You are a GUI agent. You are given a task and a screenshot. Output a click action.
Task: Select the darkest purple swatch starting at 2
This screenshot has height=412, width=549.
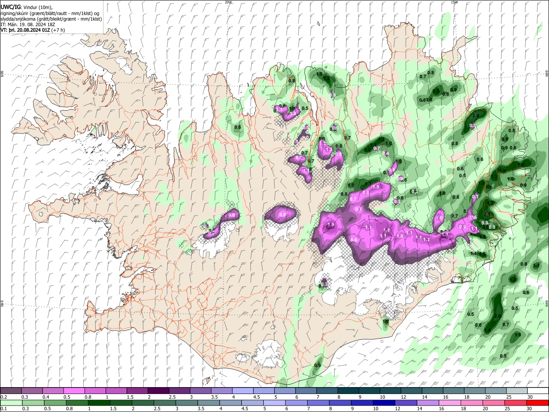(x=158, y=391)
